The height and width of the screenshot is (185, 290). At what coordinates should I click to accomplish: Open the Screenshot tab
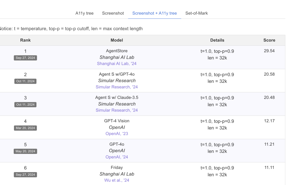click(113, 13)
